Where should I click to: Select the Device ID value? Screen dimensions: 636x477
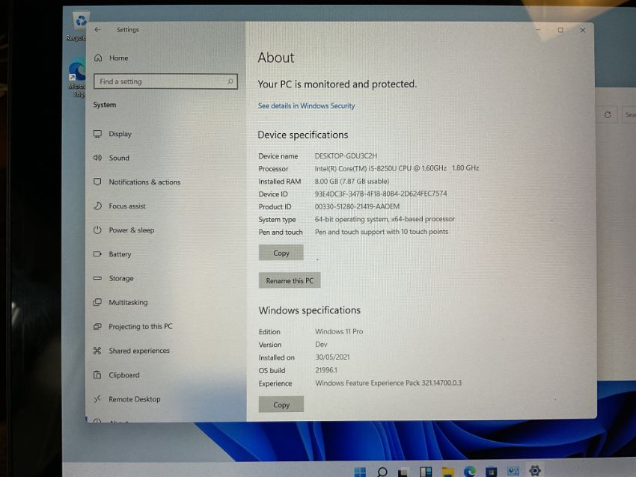tap(381, 194)
